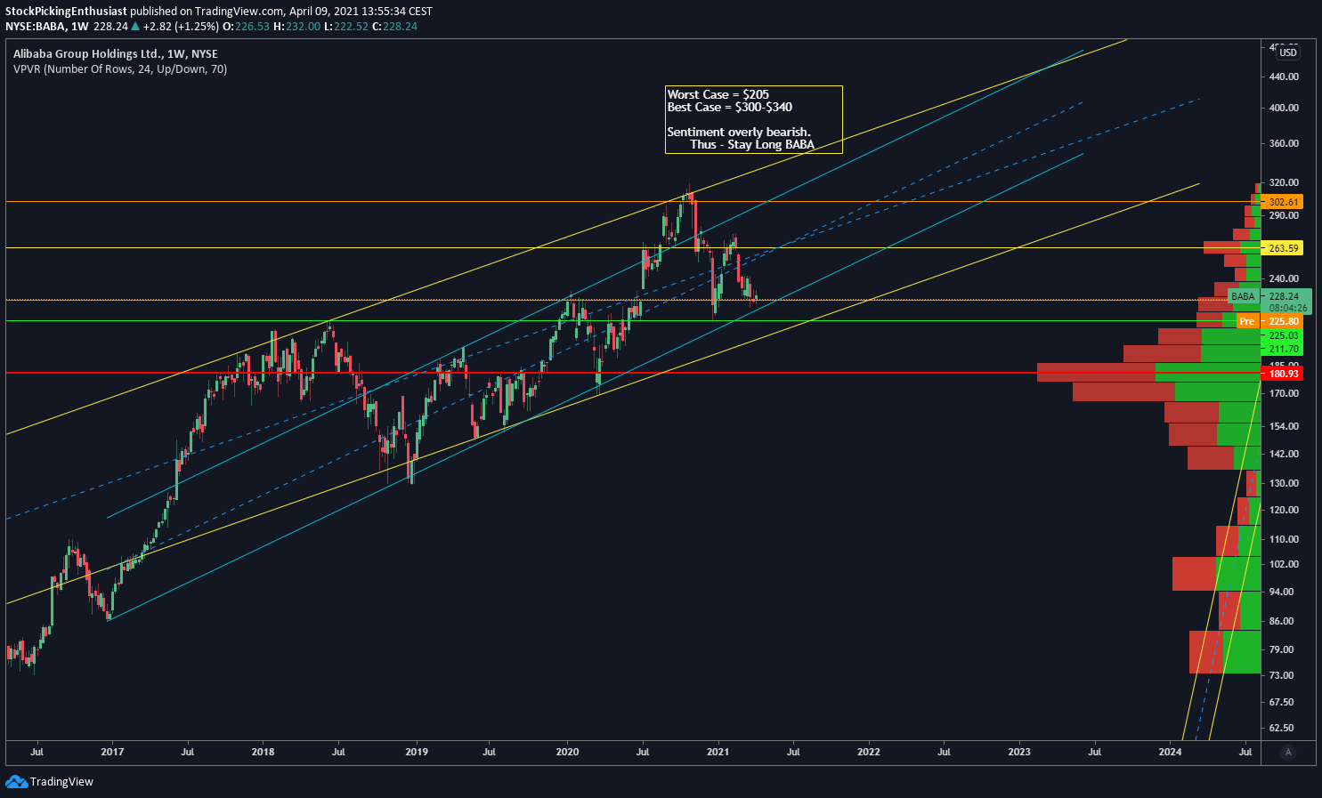The image size is (1322, 798).
Task: Click the +2.82 (+1.25%) change value
Action: coord(181,26)
